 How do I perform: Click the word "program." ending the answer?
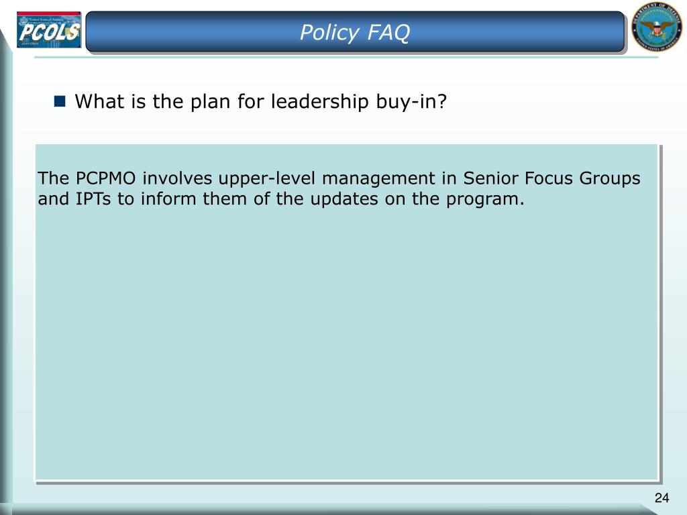(x=485, y=200)
